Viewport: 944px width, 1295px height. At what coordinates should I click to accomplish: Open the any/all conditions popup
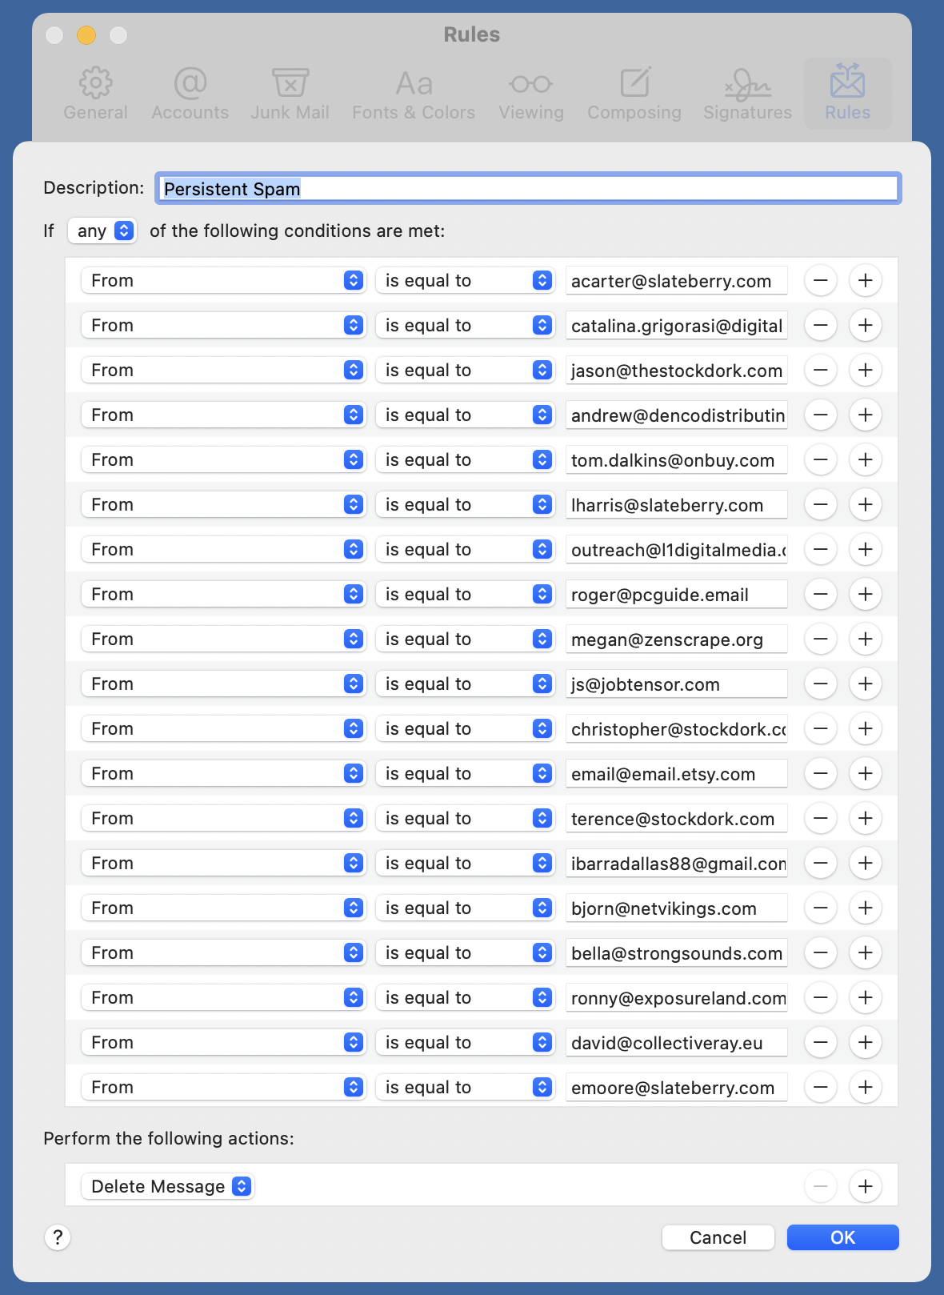click(x=102, y=231)
